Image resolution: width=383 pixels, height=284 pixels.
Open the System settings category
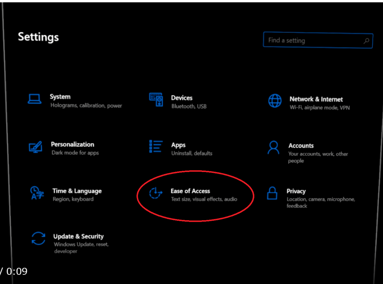click(60, 97)
